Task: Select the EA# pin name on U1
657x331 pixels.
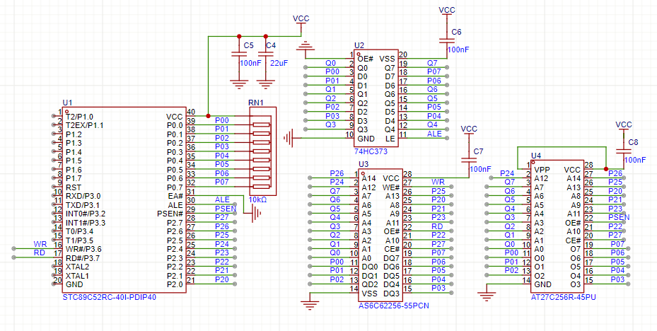Action: pyautogui.click(x=175, y=196)
